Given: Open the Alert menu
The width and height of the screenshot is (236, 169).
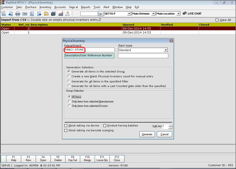Looking at the screenshot, I should (106, 7).
